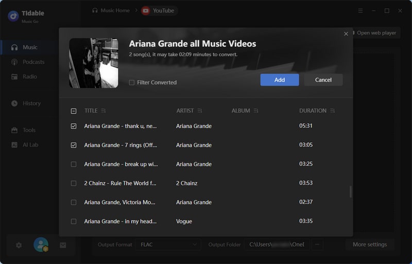This screenshot has width=412, height=264.
Task: Sort by the ALBUM column icon
Action: 256,111
